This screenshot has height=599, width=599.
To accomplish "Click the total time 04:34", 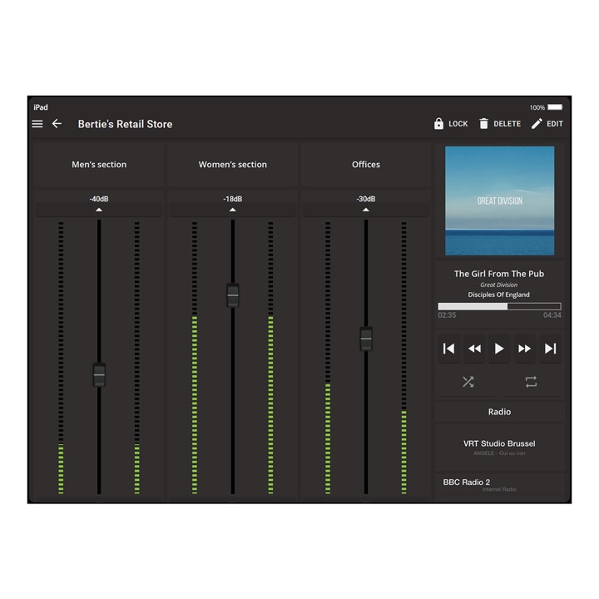I will pos(552,315).
